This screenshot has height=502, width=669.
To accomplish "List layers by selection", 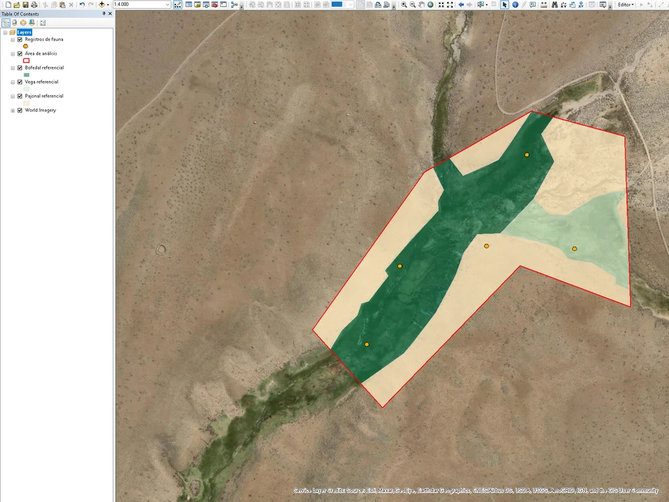I will pyautogui.click(x=31, y=23).
